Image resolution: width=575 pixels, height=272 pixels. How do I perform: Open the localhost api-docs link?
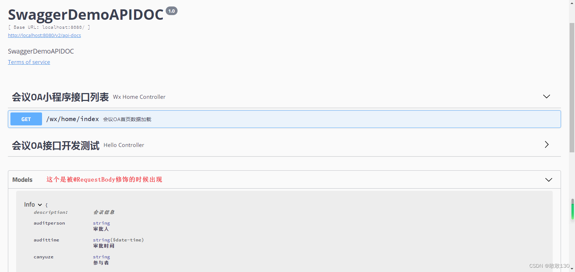pos(45,35)
